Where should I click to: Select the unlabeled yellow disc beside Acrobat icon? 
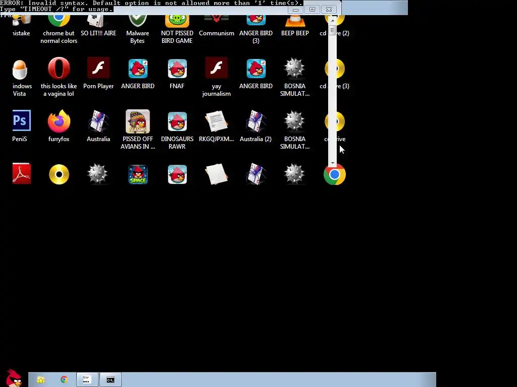[59, 174]
